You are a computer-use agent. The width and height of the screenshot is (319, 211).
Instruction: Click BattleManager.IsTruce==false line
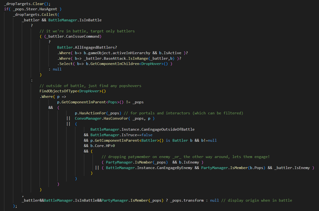pos(118,135)
